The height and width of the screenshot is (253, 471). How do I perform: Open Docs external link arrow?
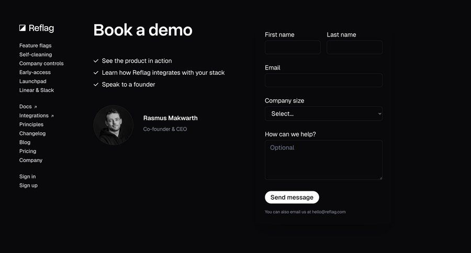click(36, 107)
